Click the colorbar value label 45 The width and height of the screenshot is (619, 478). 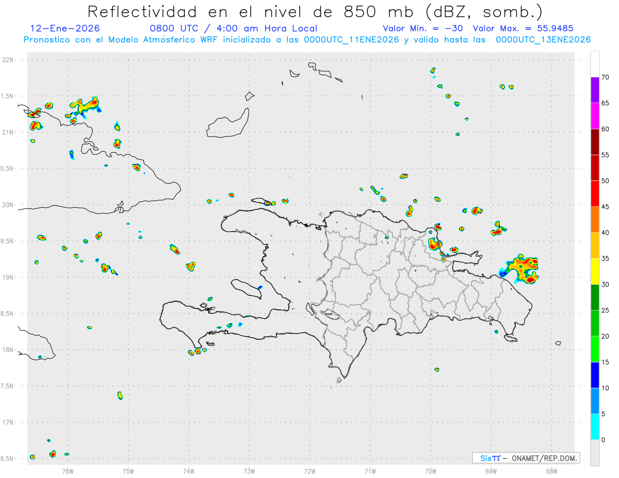pos(605,207)
